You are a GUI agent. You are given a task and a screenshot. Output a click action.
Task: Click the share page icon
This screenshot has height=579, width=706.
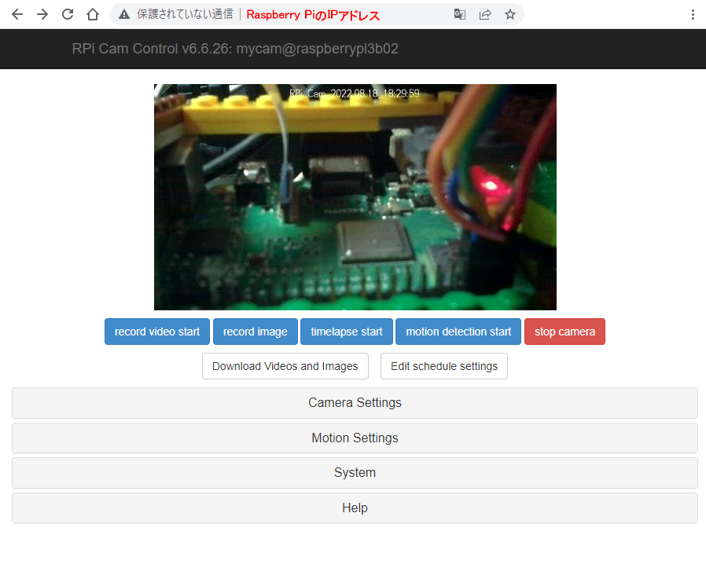click(485, 14)
